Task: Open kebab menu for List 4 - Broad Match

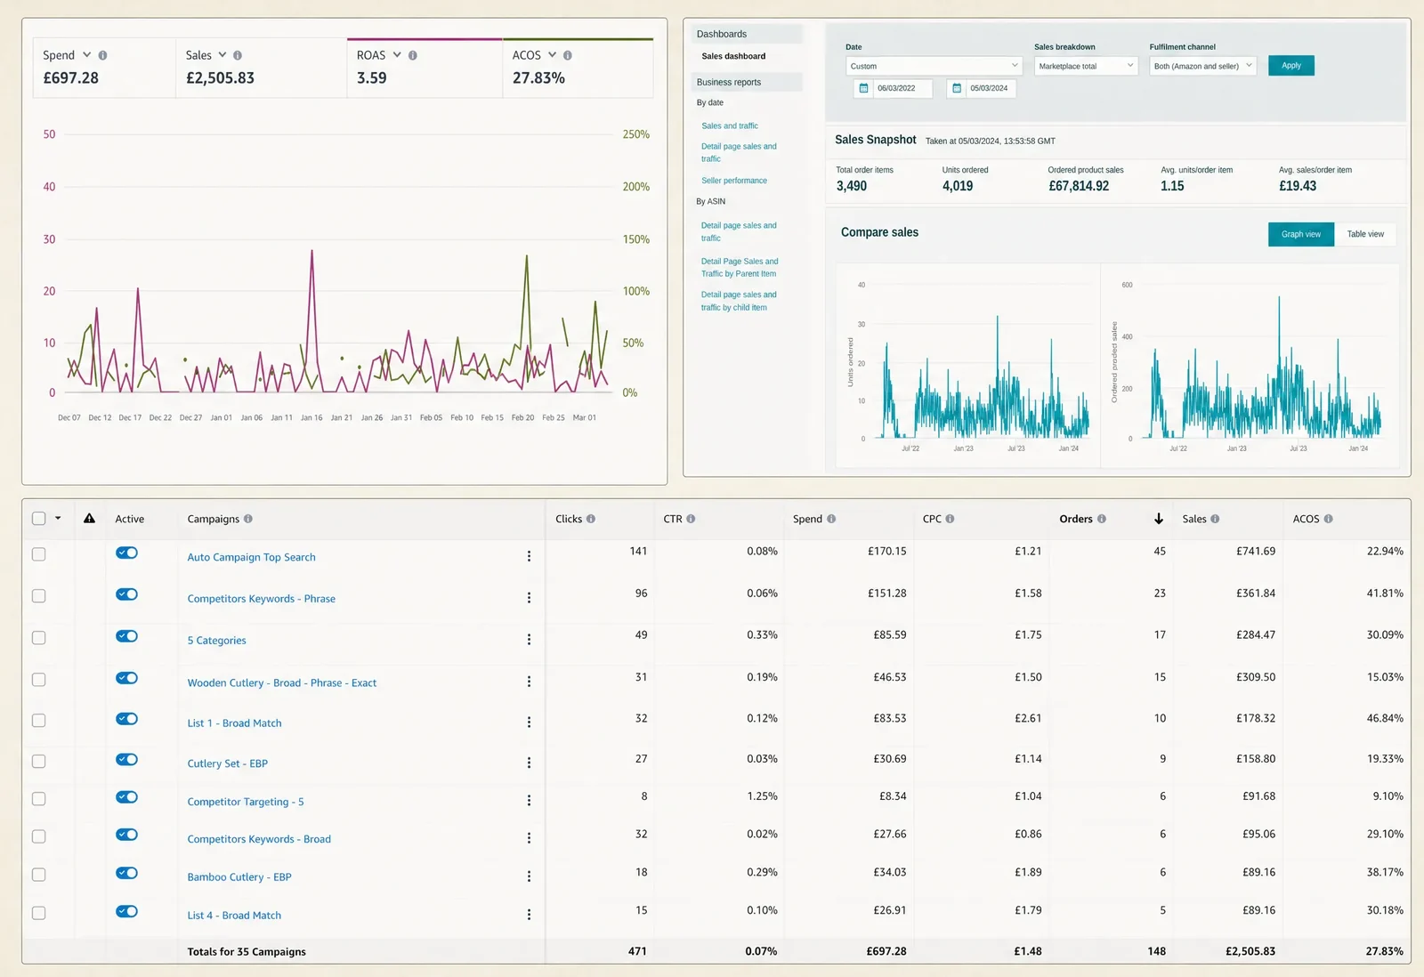Action: coord(529,915)
